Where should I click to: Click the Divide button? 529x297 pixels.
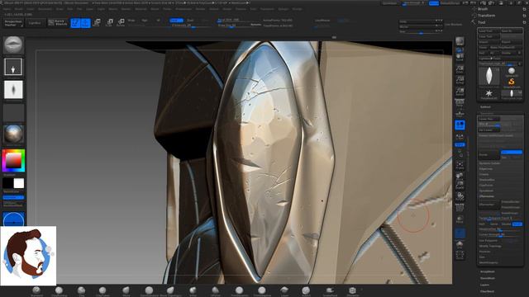(488, 154)
